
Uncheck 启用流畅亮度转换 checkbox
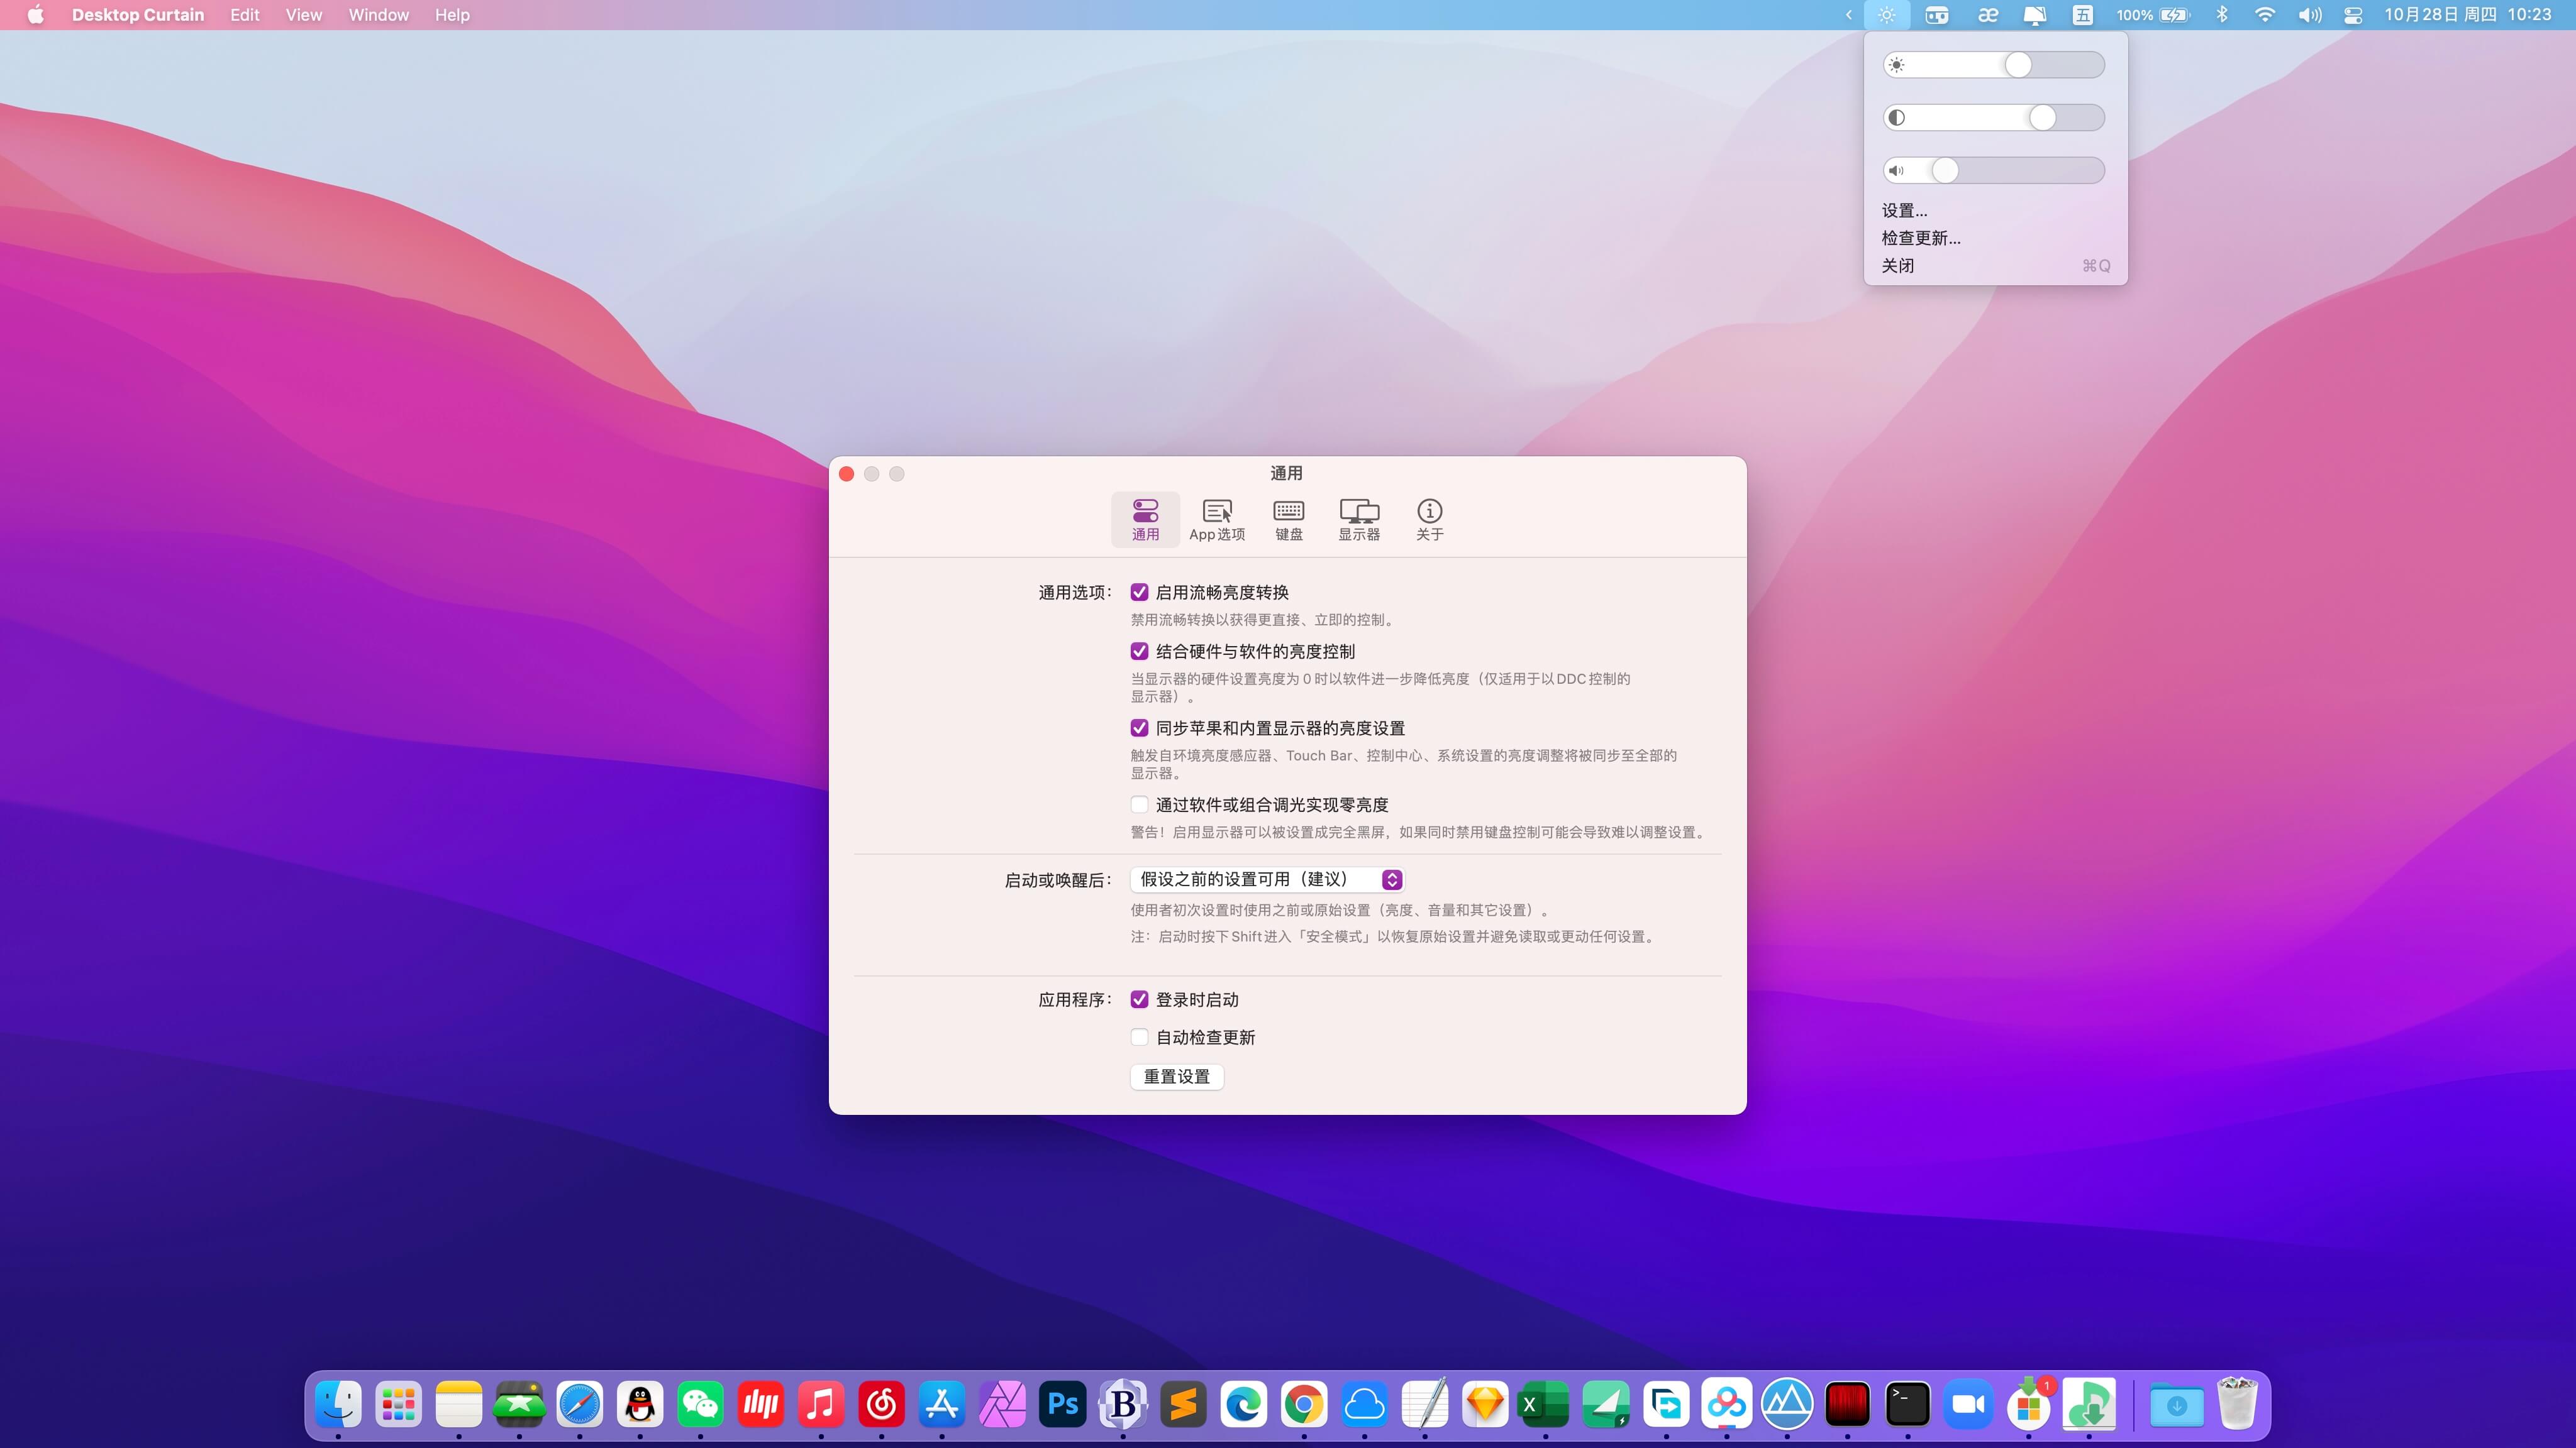point(1140,591)
